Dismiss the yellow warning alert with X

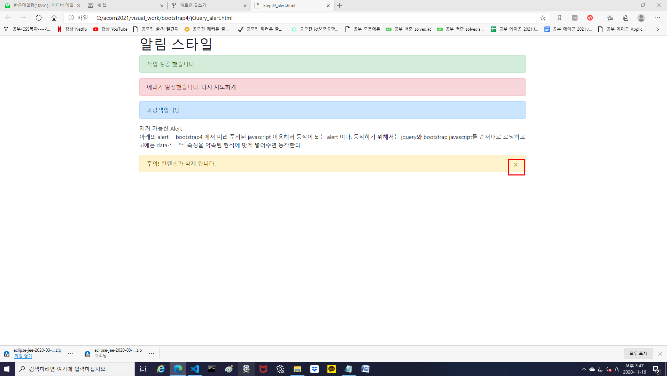coord(516,165)
